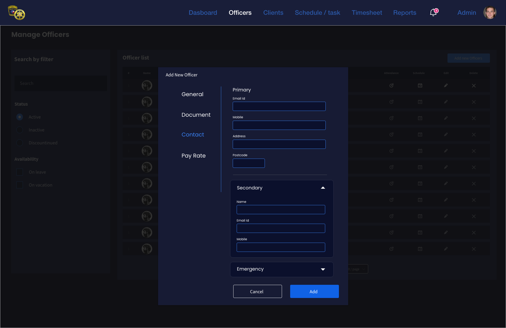The image size is (506, 328).
Task: Click first row schedule calendar icon
Action: (420, 85)
